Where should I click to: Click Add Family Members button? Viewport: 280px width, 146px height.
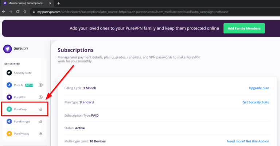(244, 28)
